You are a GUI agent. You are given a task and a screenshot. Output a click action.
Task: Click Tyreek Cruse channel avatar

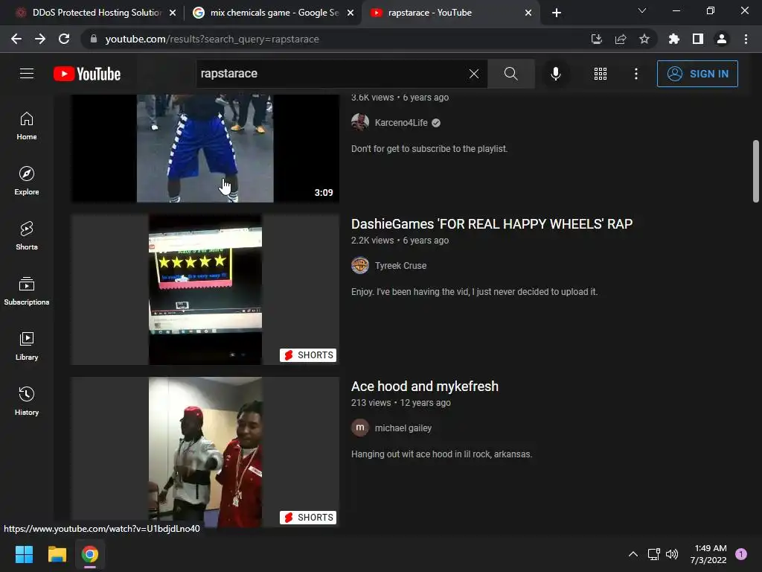point(360,266)
